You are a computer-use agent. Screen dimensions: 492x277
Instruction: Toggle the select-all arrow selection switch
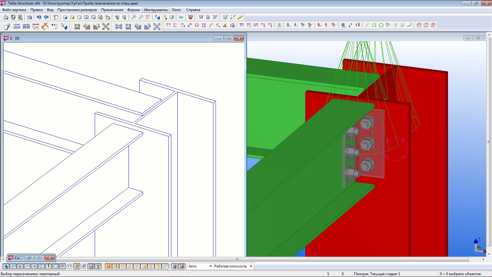point(6,266)
